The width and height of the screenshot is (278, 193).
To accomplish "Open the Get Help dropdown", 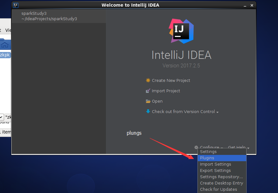I will [x=238, y=147].
